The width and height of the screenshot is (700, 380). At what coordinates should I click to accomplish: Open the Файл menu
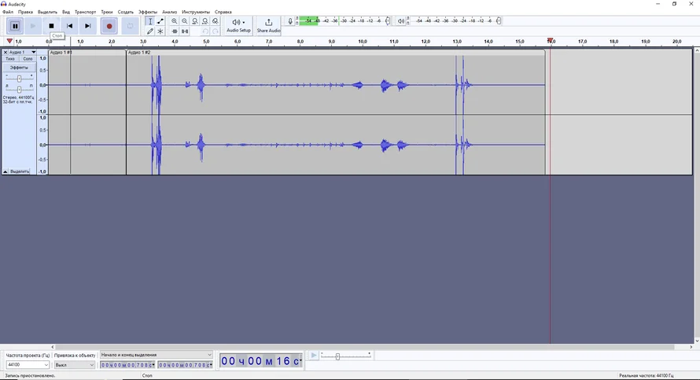tap(7, 12)
